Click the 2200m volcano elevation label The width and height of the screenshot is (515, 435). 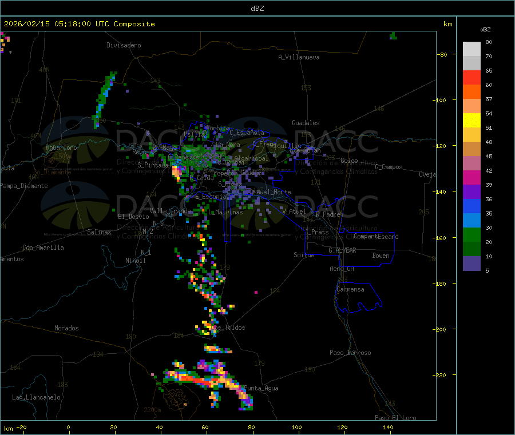[x=152, y=410]
